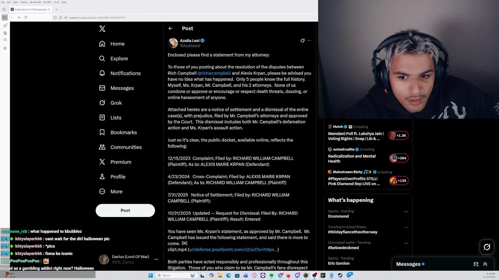Open the browser History menu
Image resolution: width=499 pixels, height=280 pixels.
click(x=24, y=2)
